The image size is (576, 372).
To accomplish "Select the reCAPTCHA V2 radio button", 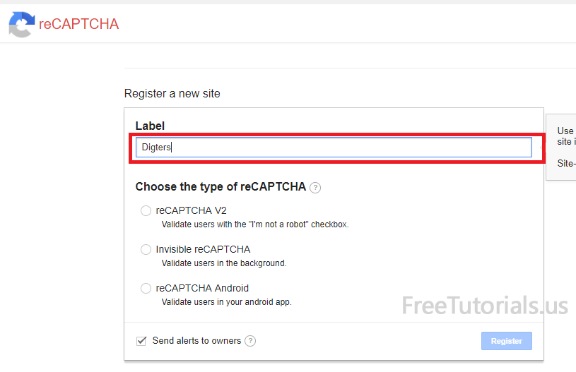I will pyautogui.click(x=146, y=210).
